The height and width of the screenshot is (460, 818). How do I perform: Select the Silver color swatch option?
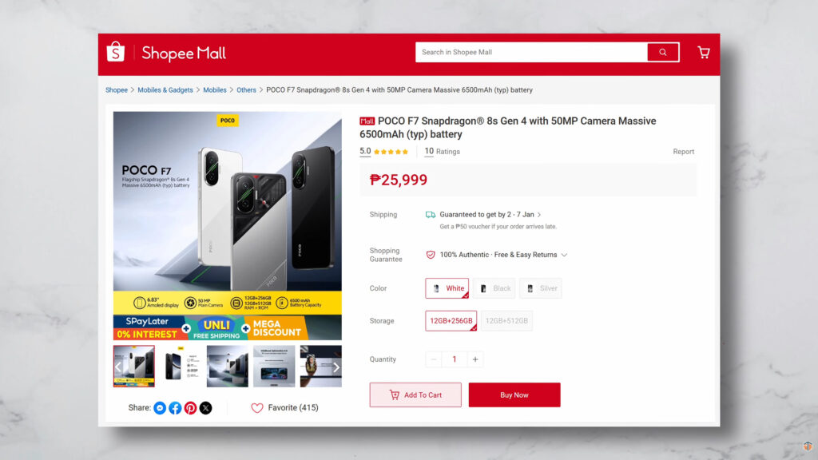click(541, 288)
